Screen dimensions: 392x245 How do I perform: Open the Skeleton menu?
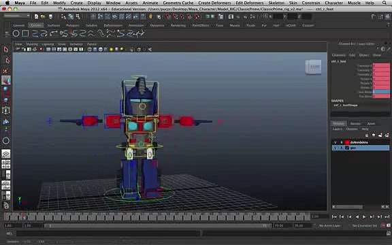(276, 3)
